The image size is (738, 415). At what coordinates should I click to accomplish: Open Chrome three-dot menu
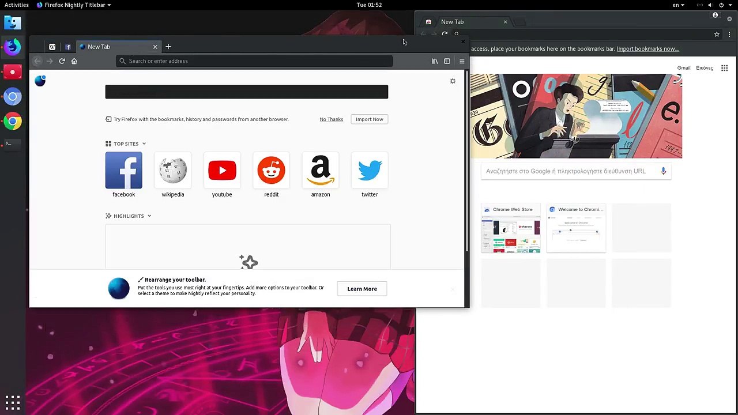coord(729,34)
